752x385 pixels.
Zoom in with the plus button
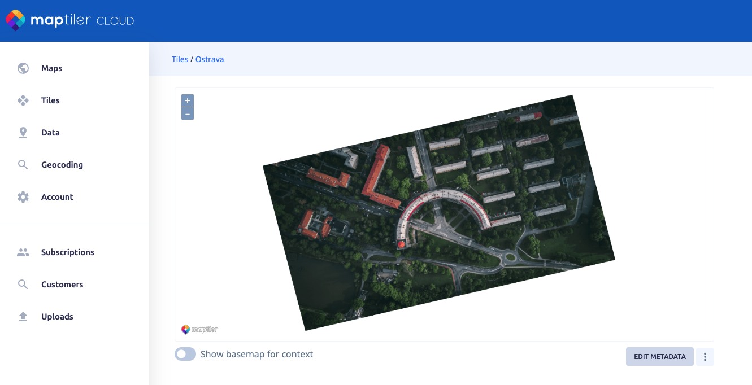(188, 100)
